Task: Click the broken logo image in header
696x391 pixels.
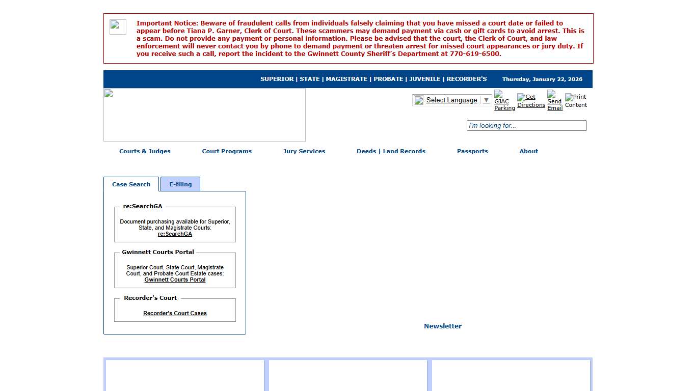Action: coord(204,115)
